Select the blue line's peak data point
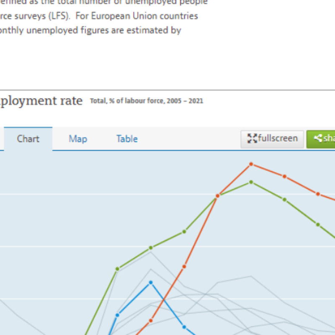 [151, 282]
